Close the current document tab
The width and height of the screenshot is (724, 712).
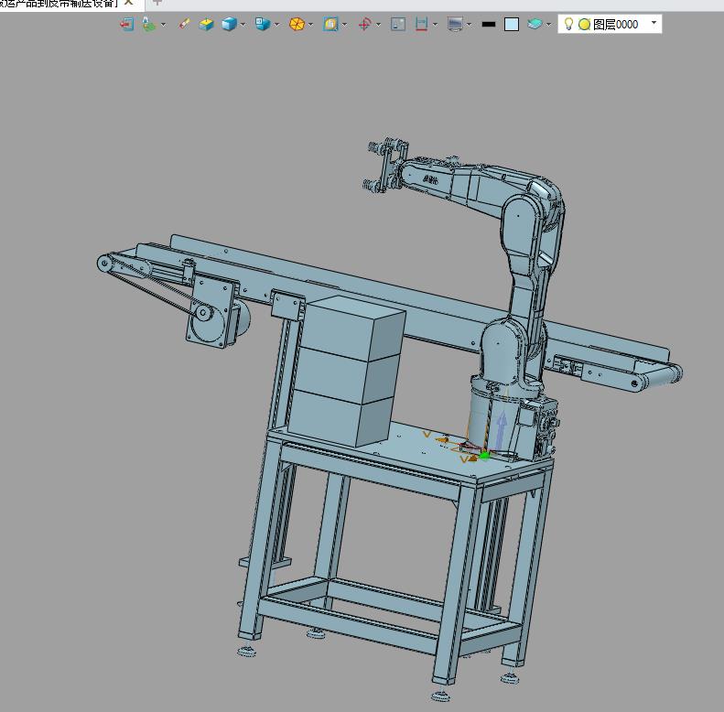coord(129,3)
